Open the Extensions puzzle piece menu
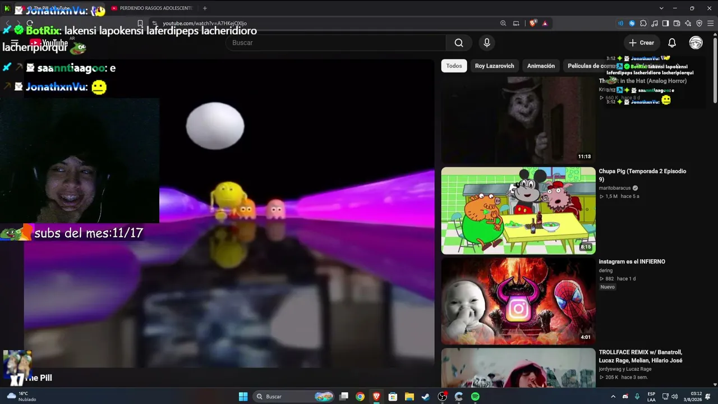This screenshot has height=404, width=718. pos(643,24)
